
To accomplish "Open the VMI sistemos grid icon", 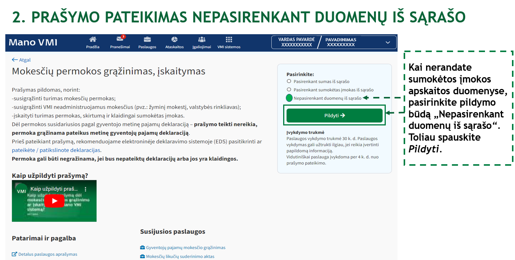I will [x=229, y=40].
